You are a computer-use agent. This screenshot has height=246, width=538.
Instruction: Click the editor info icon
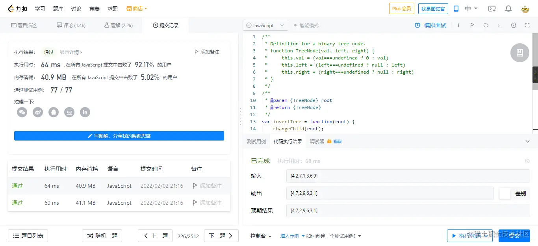pyautogui.click(x=458, y=25)
